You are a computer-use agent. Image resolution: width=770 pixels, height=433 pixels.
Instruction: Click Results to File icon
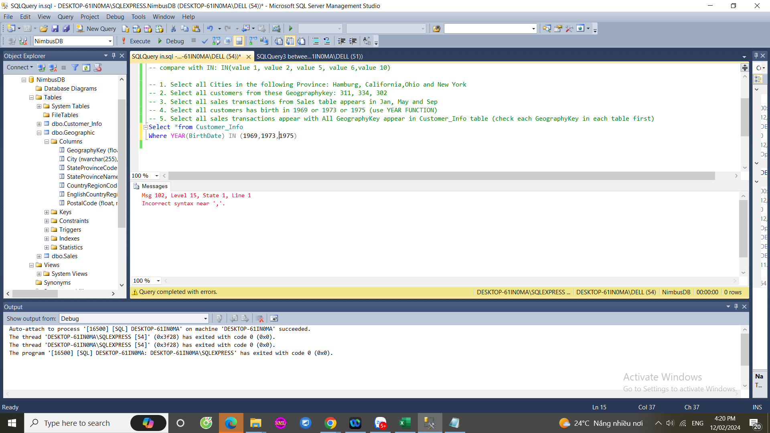(x=301, y=41)
